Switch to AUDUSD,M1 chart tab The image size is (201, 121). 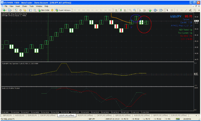(20, 115)
